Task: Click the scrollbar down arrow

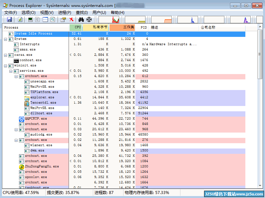Action: tap(260, 185)
